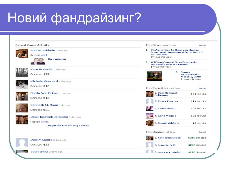The height and width of the screenshot is (174, 232).
Task: Open recruiter Gene Moggia link
Action: pos(167,116)
